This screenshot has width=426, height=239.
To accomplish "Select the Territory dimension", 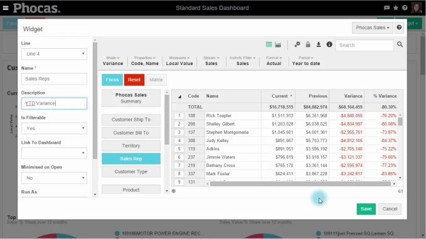I will point(131,146).
